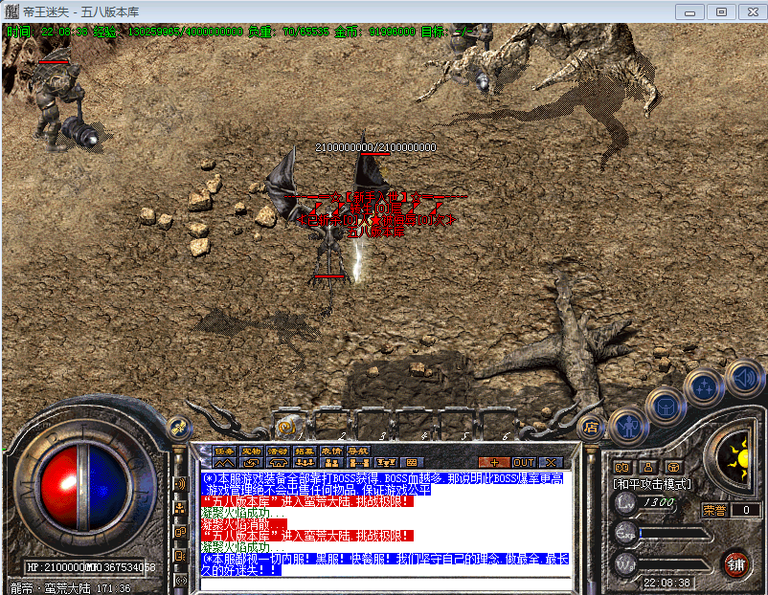This screenshot has width=768, height=595.
Task: Click the clock text 22:08:38 in panel
Action: [666, 583]
